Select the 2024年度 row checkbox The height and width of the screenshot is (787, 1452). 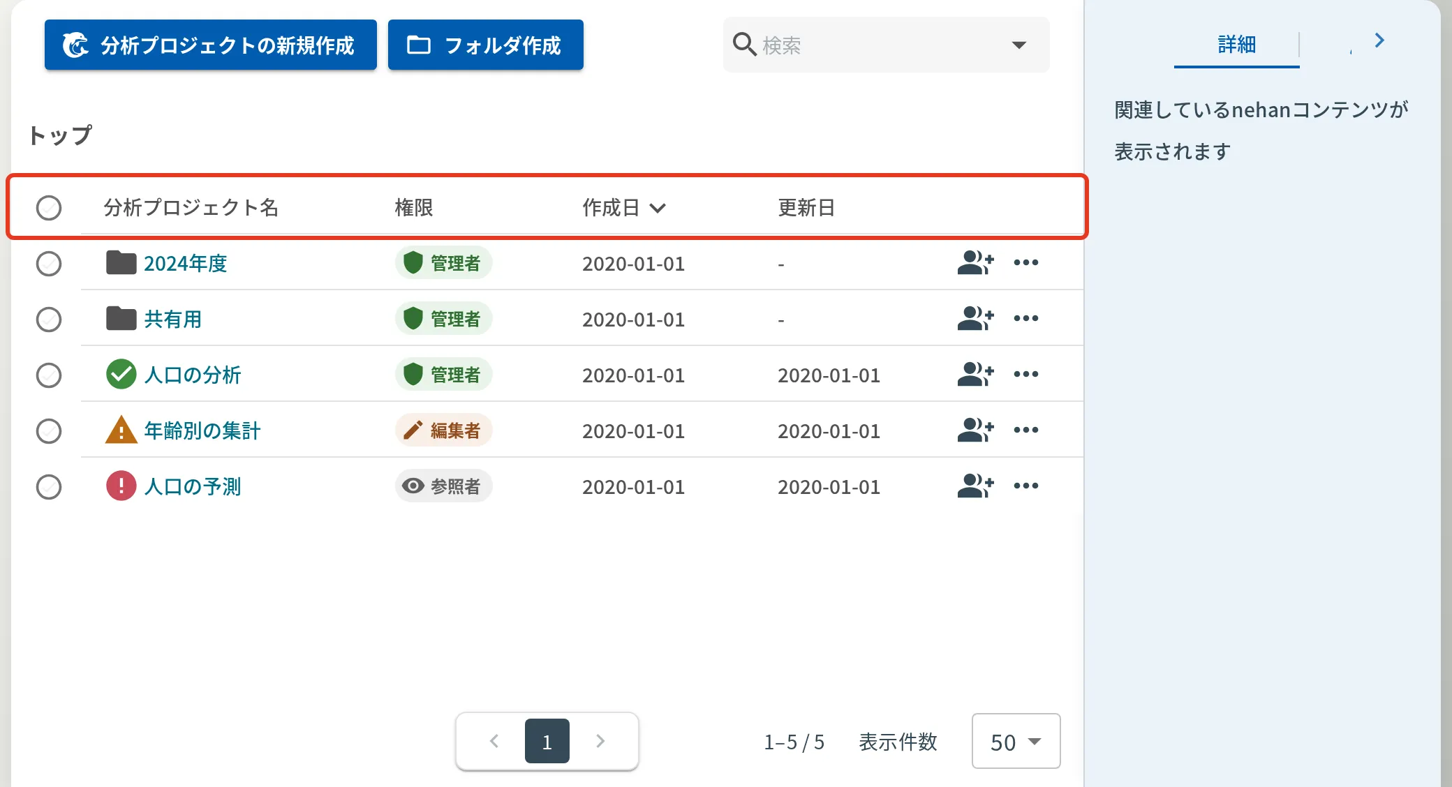pyautogui.click(x=49, y=264)
